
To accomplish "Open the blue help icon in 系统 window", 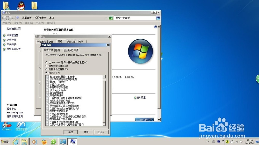I will tap(155, 27).
